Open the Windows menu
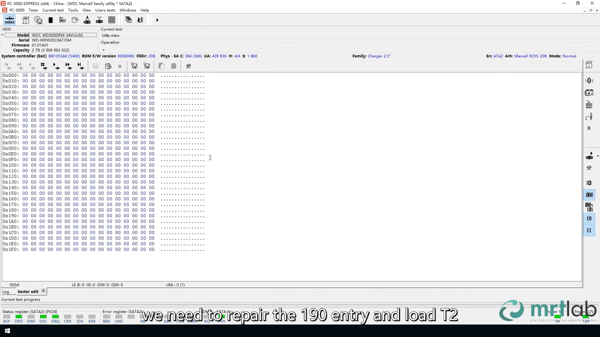Image resolution: width=600 pixels, height=337 pixels. coord(127,10)
